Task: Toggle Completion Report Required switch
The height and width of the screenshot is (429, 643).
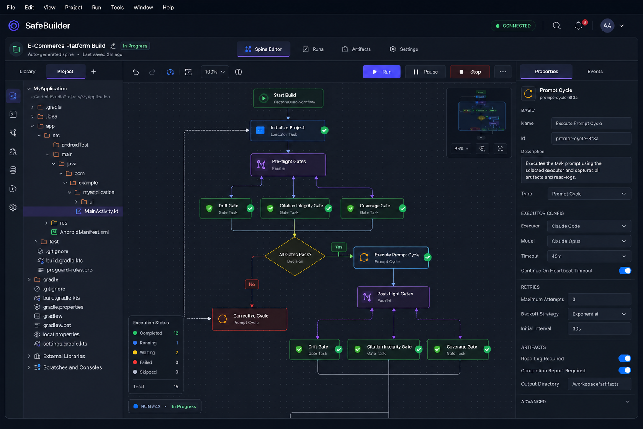Action: point(625,370)
